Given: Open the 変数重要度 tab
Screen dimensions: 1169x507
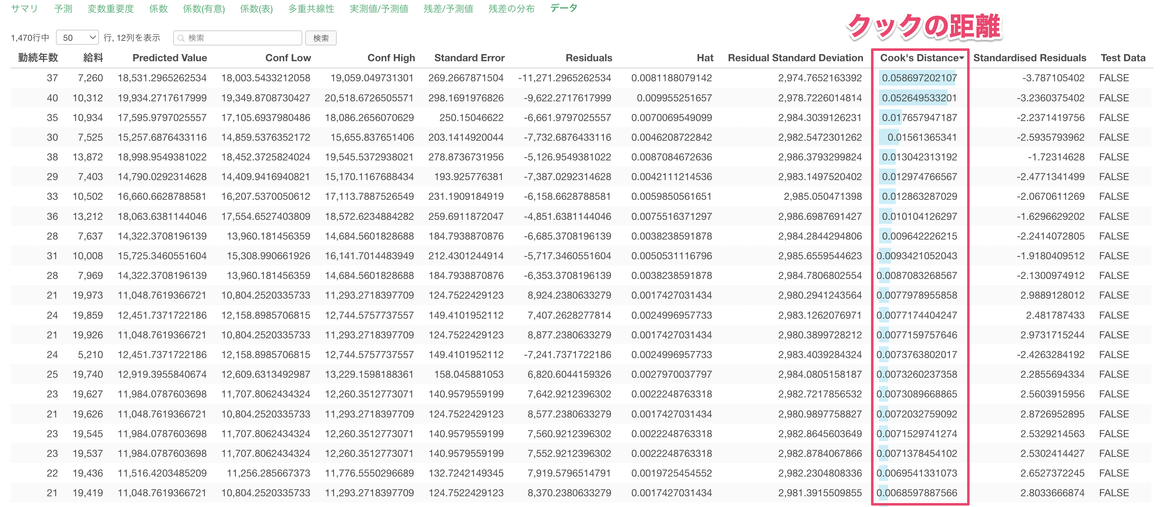Looking at the screenshot, I should pos(111,9).
